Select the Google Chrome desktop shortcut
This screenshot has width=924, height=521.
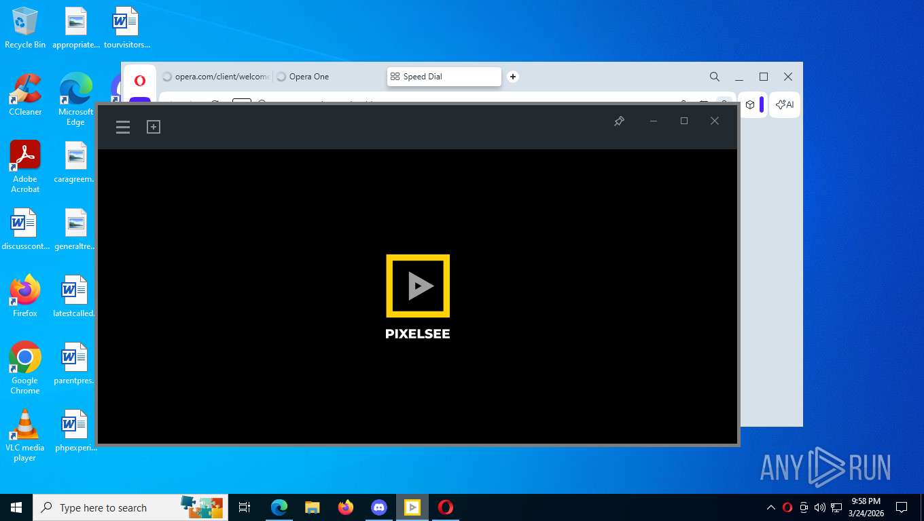(x=25, y=368)
